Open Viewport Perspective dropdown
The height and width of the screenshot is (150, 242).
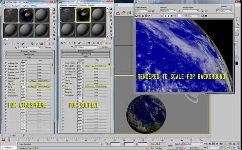(x=175, y=11)
